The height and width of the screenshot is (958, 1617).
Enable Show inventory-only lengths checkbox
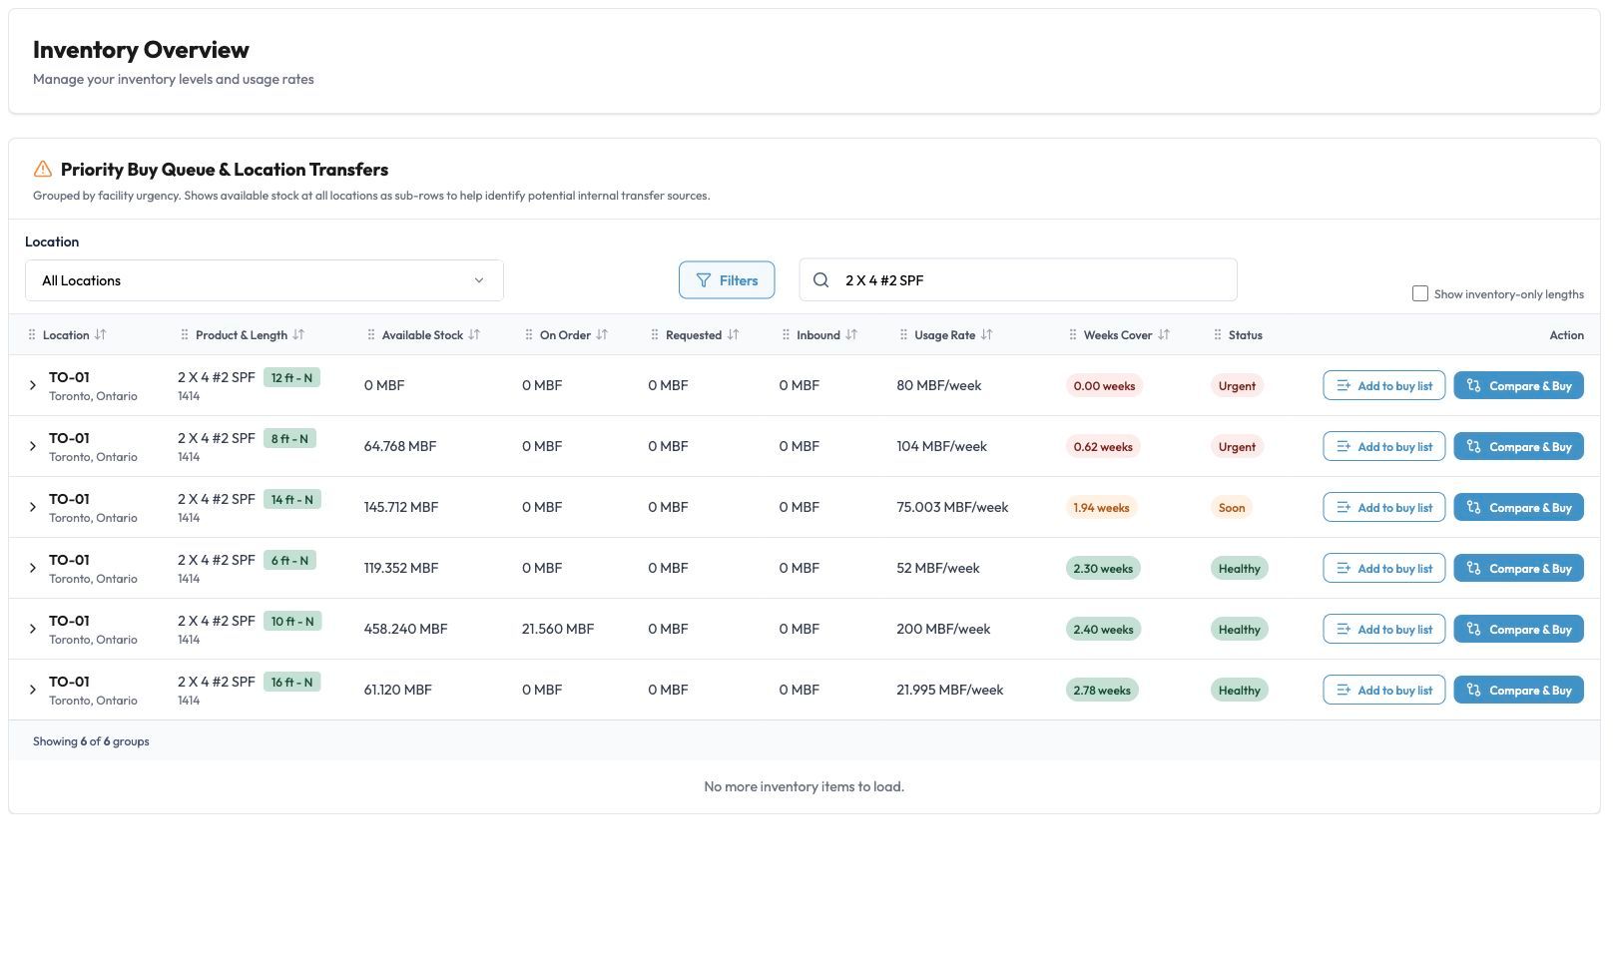(1419, 293)
